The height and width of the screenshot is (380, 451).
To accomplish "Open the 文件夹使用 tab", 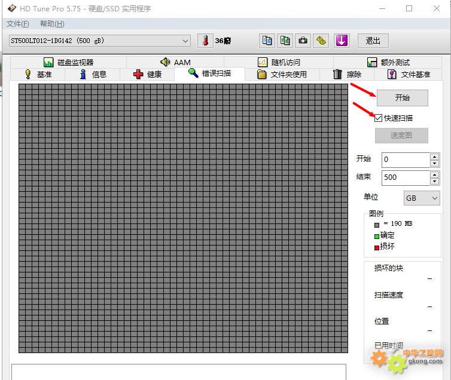I will (x=282, y=75).
